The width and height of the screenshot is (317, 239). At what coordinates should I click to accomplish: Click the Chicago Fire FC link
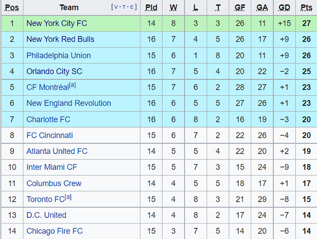54,231
